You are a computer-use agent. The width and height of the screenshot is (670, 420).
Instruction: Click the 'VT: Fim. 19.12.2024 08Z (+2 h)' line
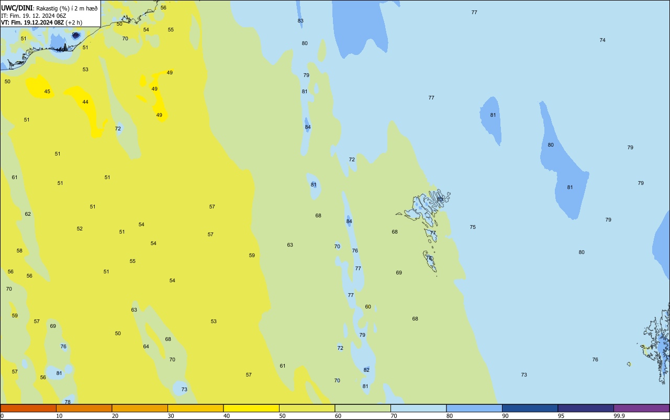tap(41, 23)
